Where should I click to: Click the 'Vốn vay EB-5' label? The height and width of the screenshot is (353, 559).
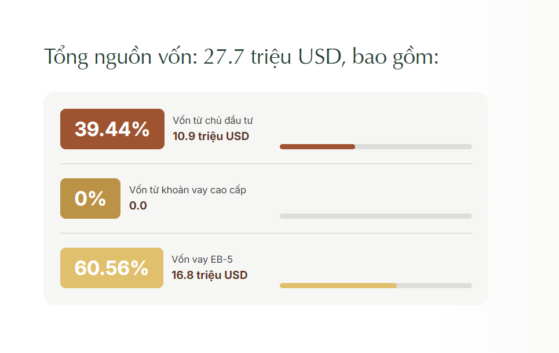[x=202, y=259]
